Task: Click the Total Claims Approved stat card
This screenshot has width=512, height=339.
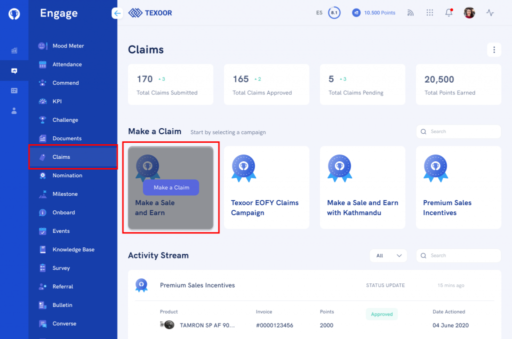Action: pos(266,84)
